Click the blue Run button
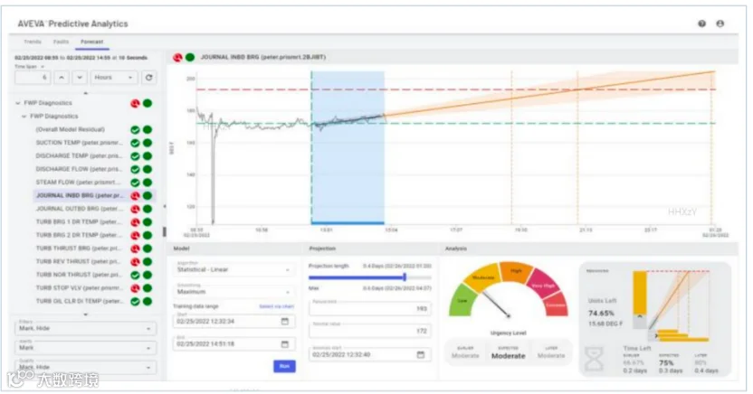Image resolution: width=753 pixels, height=394 pixels. click(x=284, y=366)
